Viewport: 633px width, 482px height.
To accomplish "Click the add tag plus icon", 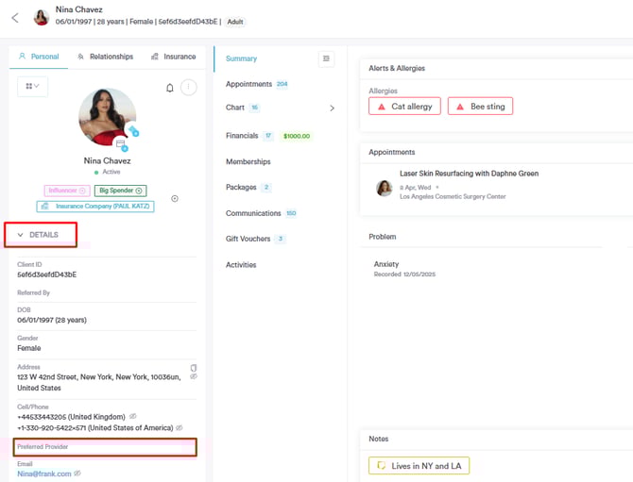I will tap(175, 199).
